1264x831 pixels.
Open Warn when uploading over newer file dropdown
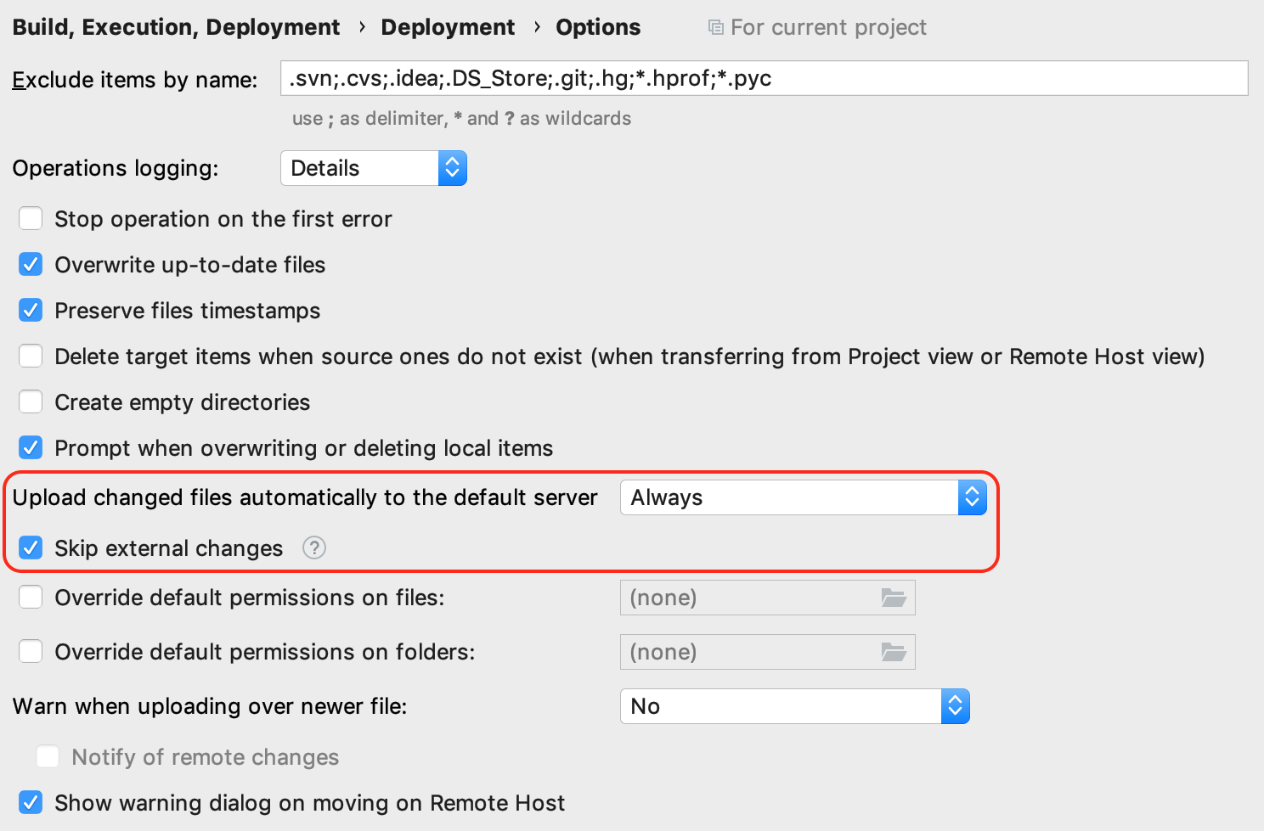(795, 706)
